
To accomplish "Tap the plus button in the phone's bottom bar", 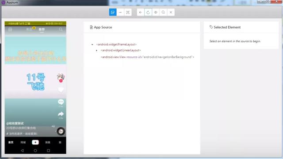I will click(x=35, y=142).
